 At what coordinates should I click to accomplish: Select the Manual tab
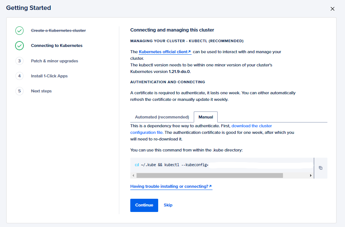206,117
